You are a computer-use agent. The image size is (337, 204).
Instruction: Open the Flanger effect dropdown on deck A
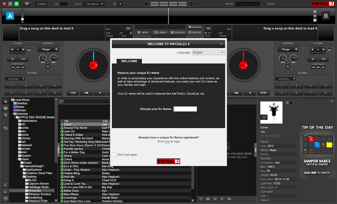[48, 49]
